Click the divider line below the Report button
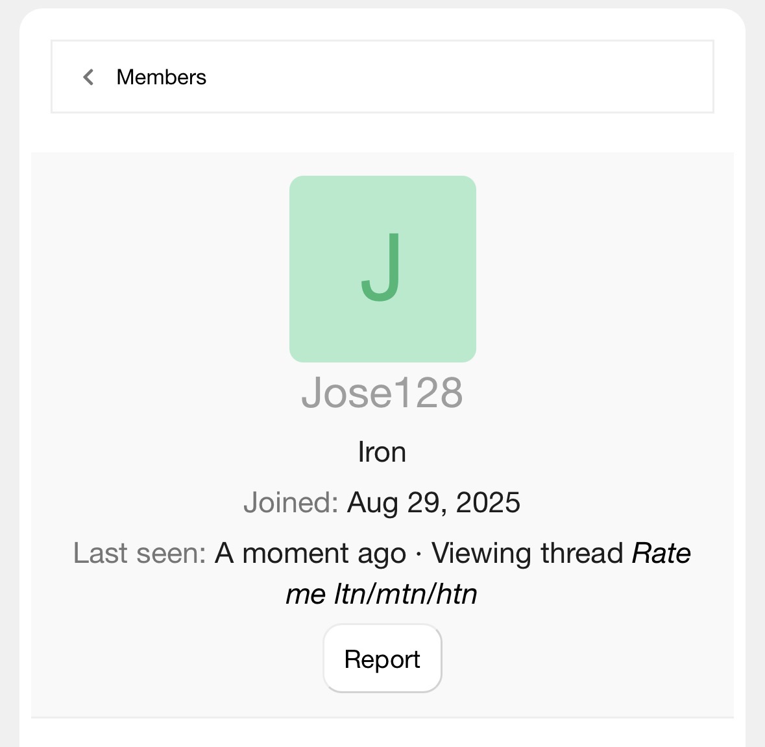The height and width of the screenshot is (747, 765). (x=382, y=717)
